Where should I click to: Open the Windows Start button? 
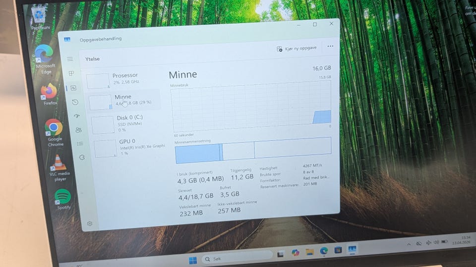[193, 260]
